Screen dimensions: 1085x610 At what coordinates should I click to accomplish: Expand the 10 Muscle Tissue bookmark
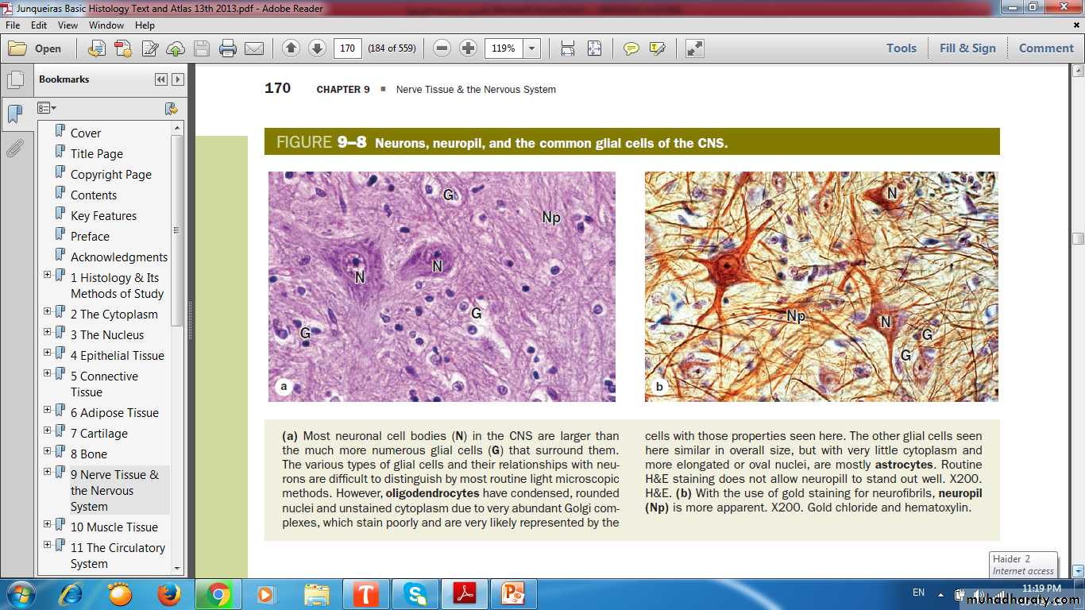pos(47,524)
